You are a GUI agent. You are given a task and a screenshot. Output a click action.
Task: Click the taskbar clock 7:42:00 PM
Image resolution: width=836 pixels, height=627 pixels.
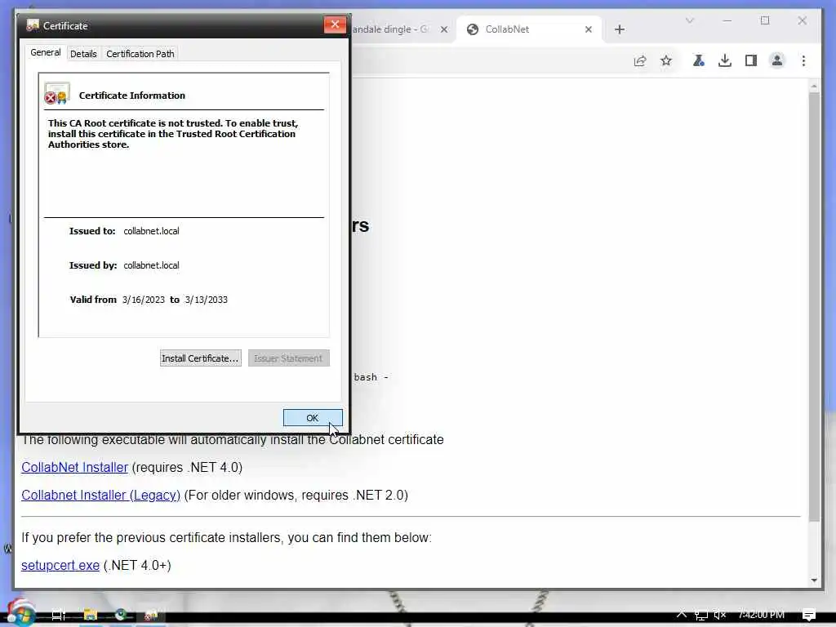coord(762,615)
